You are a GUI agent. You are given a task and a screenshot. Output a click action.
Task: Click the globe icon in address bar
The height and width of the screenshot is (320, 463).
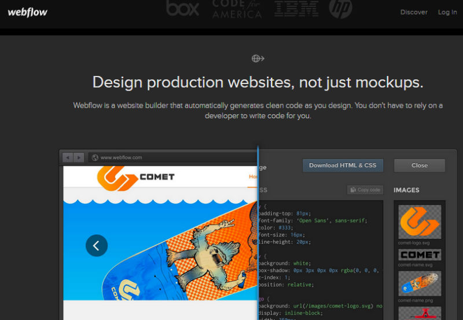click(x=94, y=157)
